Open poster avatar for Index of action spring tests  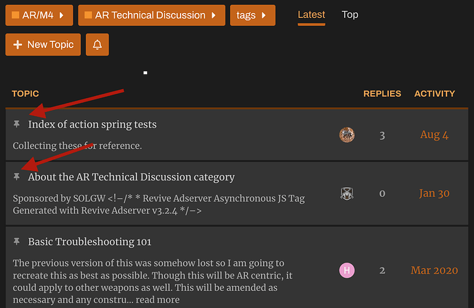click(347, 134)
